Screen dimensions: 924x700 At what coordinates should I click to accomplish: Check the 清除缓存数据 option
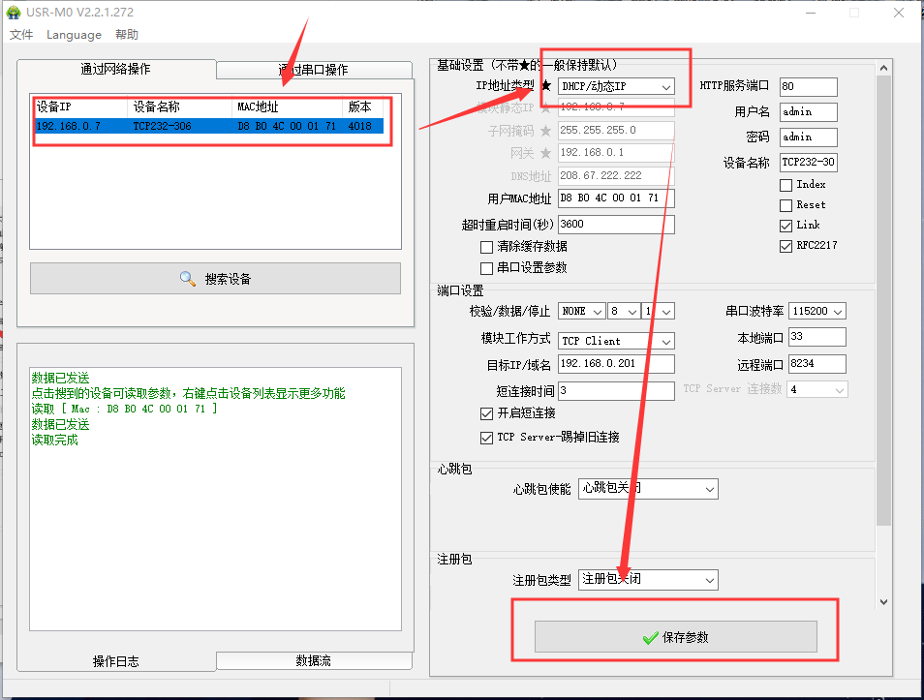tap(487, 247)
